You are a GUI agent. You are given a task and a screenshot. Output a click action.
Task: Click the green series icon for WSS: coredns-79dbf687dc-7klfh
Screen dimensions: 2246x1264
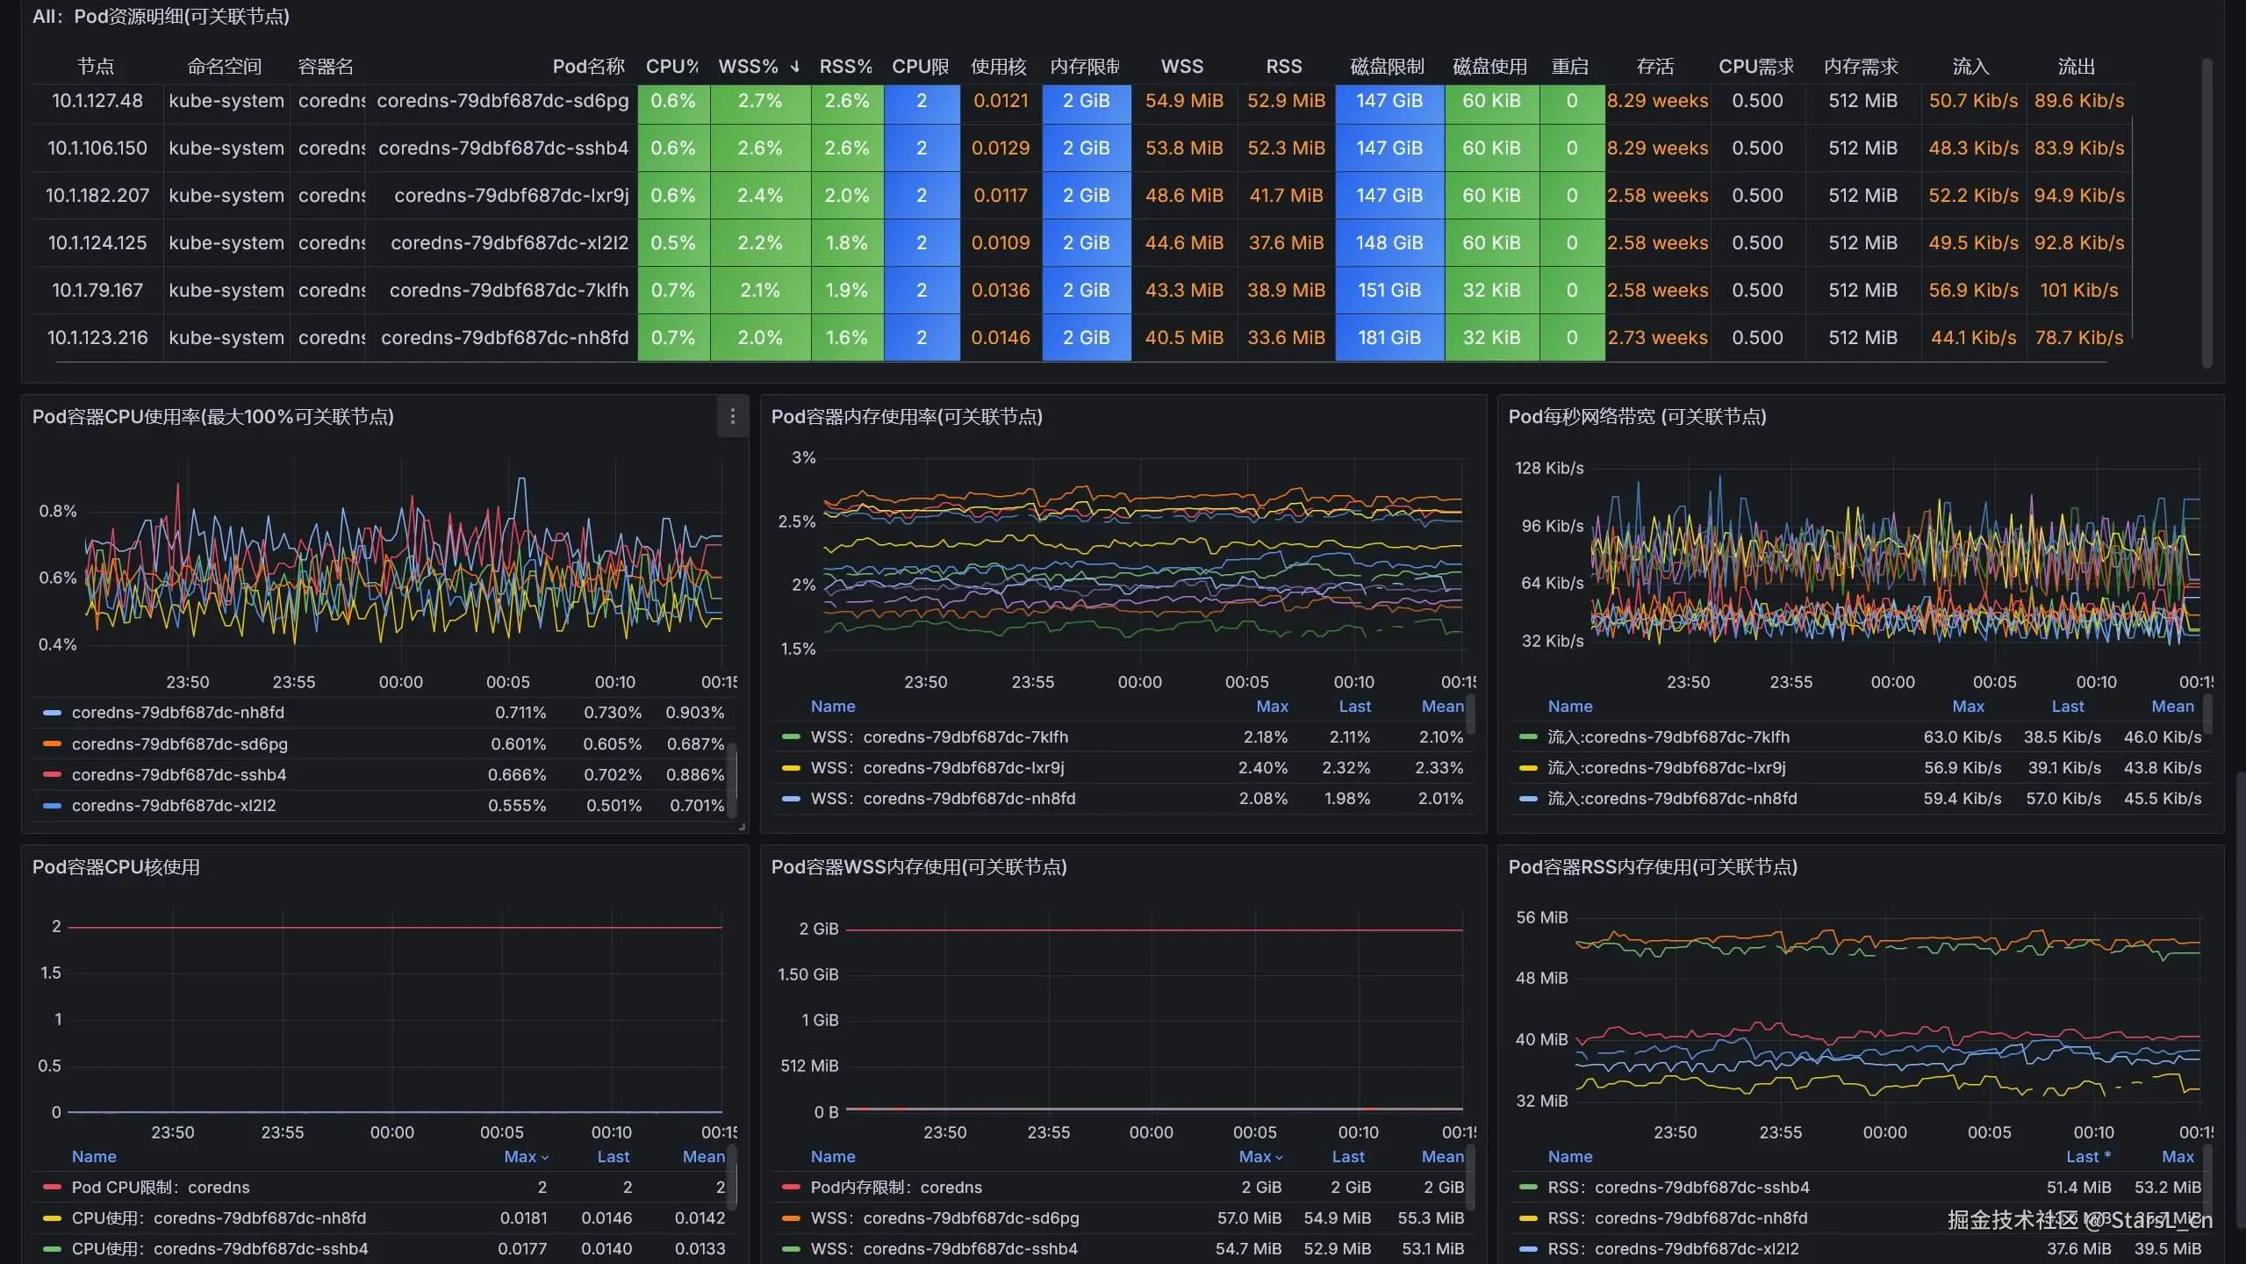point(791,737)
